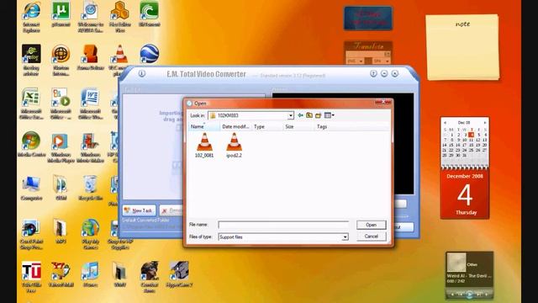Go to next month in calendar gadget
The height and width of the screenshot is (303, 538).
(485, 123)
